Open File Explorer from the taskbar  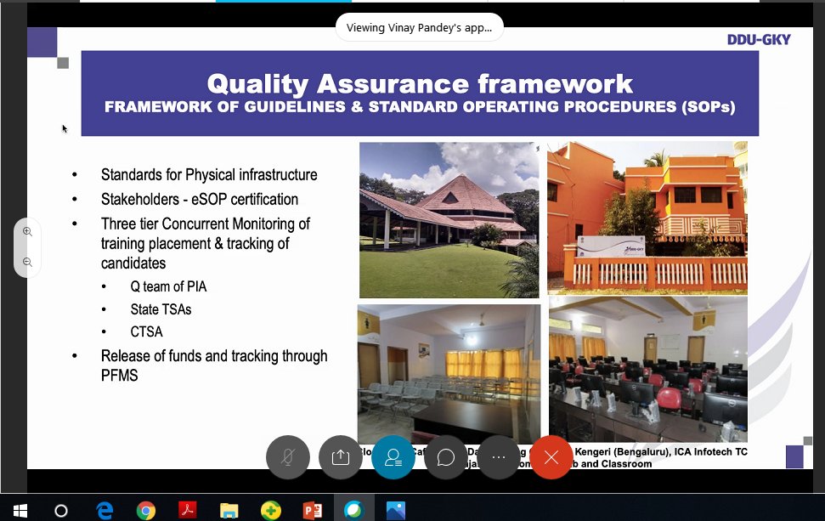click(x=228, y=510)
